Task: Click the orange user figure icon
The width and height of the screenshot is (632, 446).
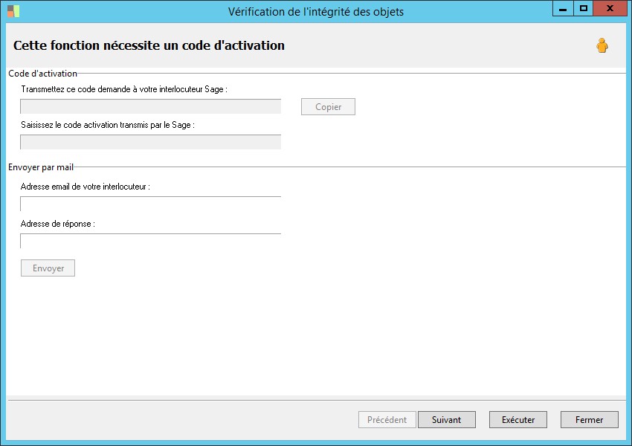Action: 602,45
